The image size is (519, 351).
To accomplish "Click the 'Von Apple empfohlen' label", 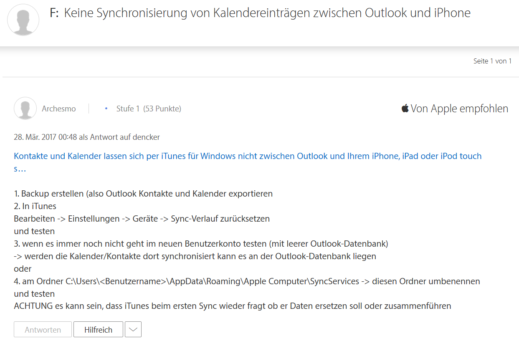I will [459, 109].
